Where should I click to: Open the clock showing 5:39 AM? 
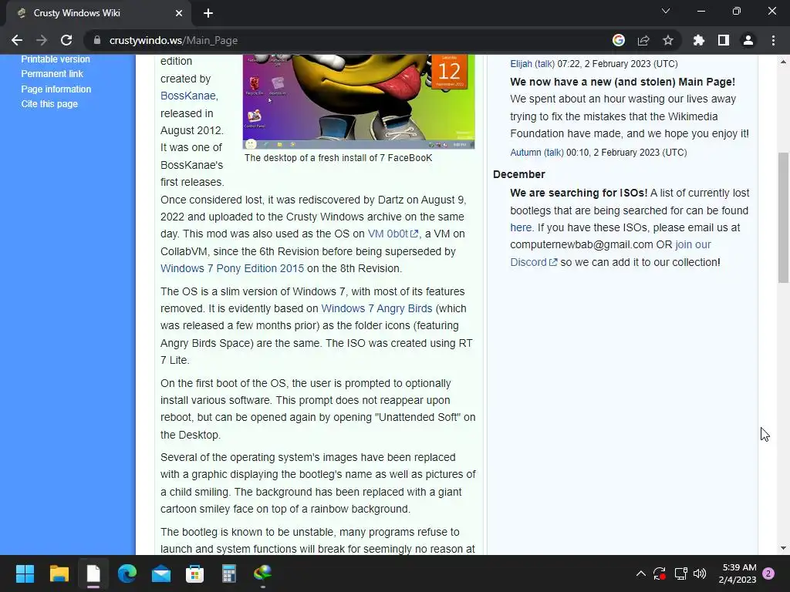coord(739,573)
